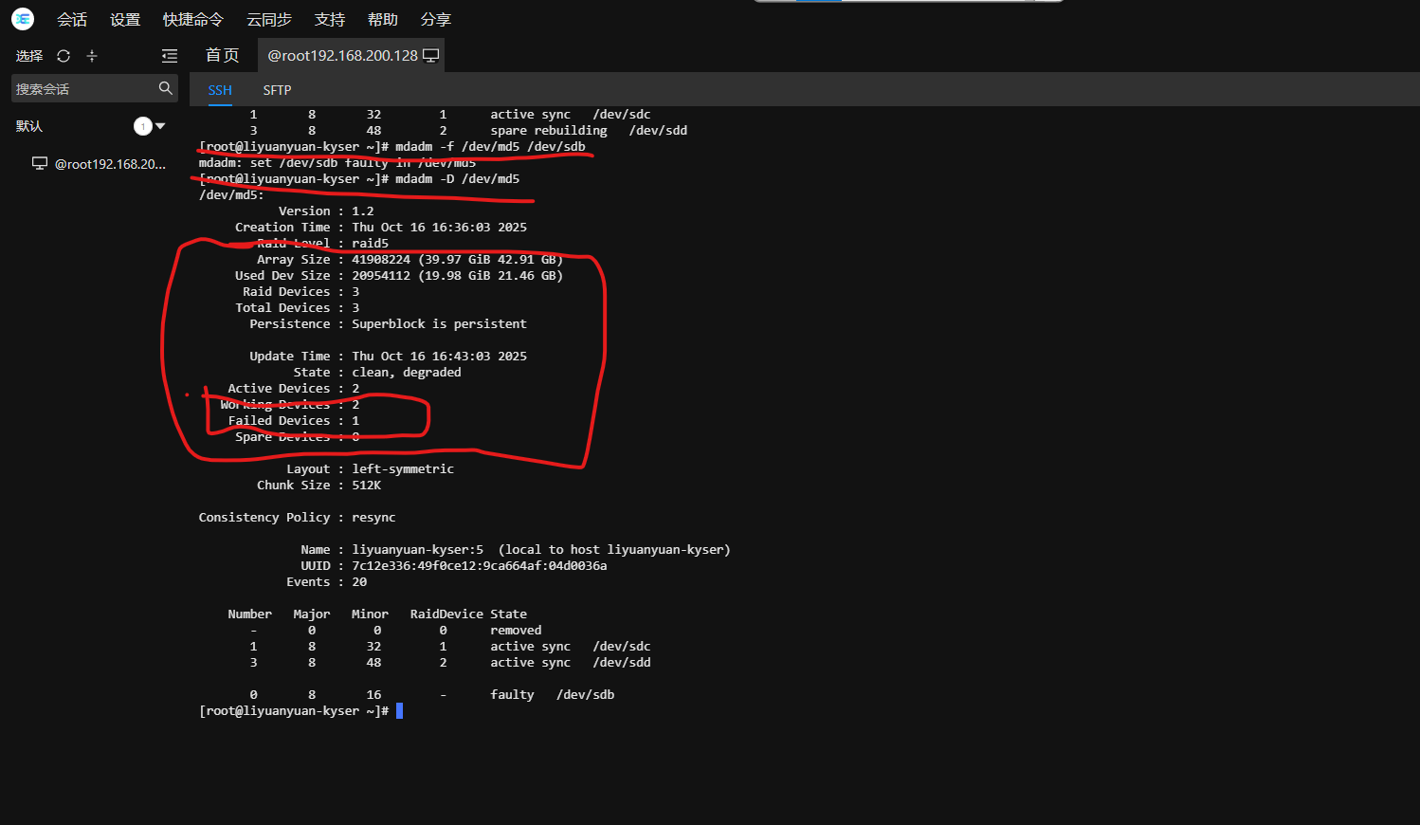Image resolution: width=1420 pixels, height=825 pixels.
Task: Click the 'left-symmetric' layout text
Action: (403, 468)
